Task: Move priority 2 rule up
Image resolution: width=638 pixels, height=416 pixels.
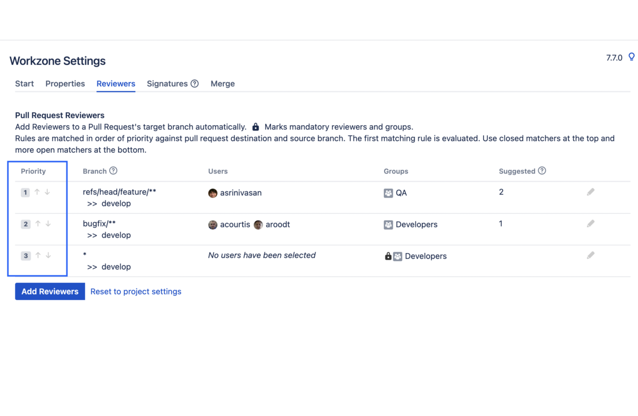Action: [x=38, y=224]
